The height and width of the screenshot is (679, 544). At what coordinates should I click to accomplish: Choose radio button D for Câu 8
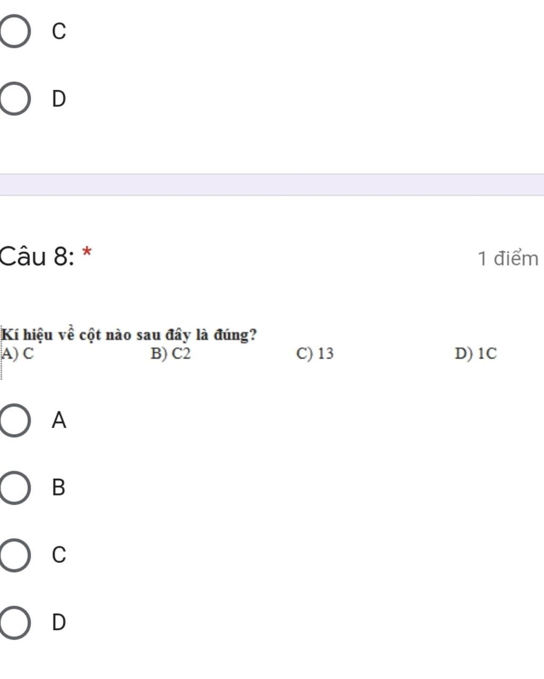[x=14, y=622]
